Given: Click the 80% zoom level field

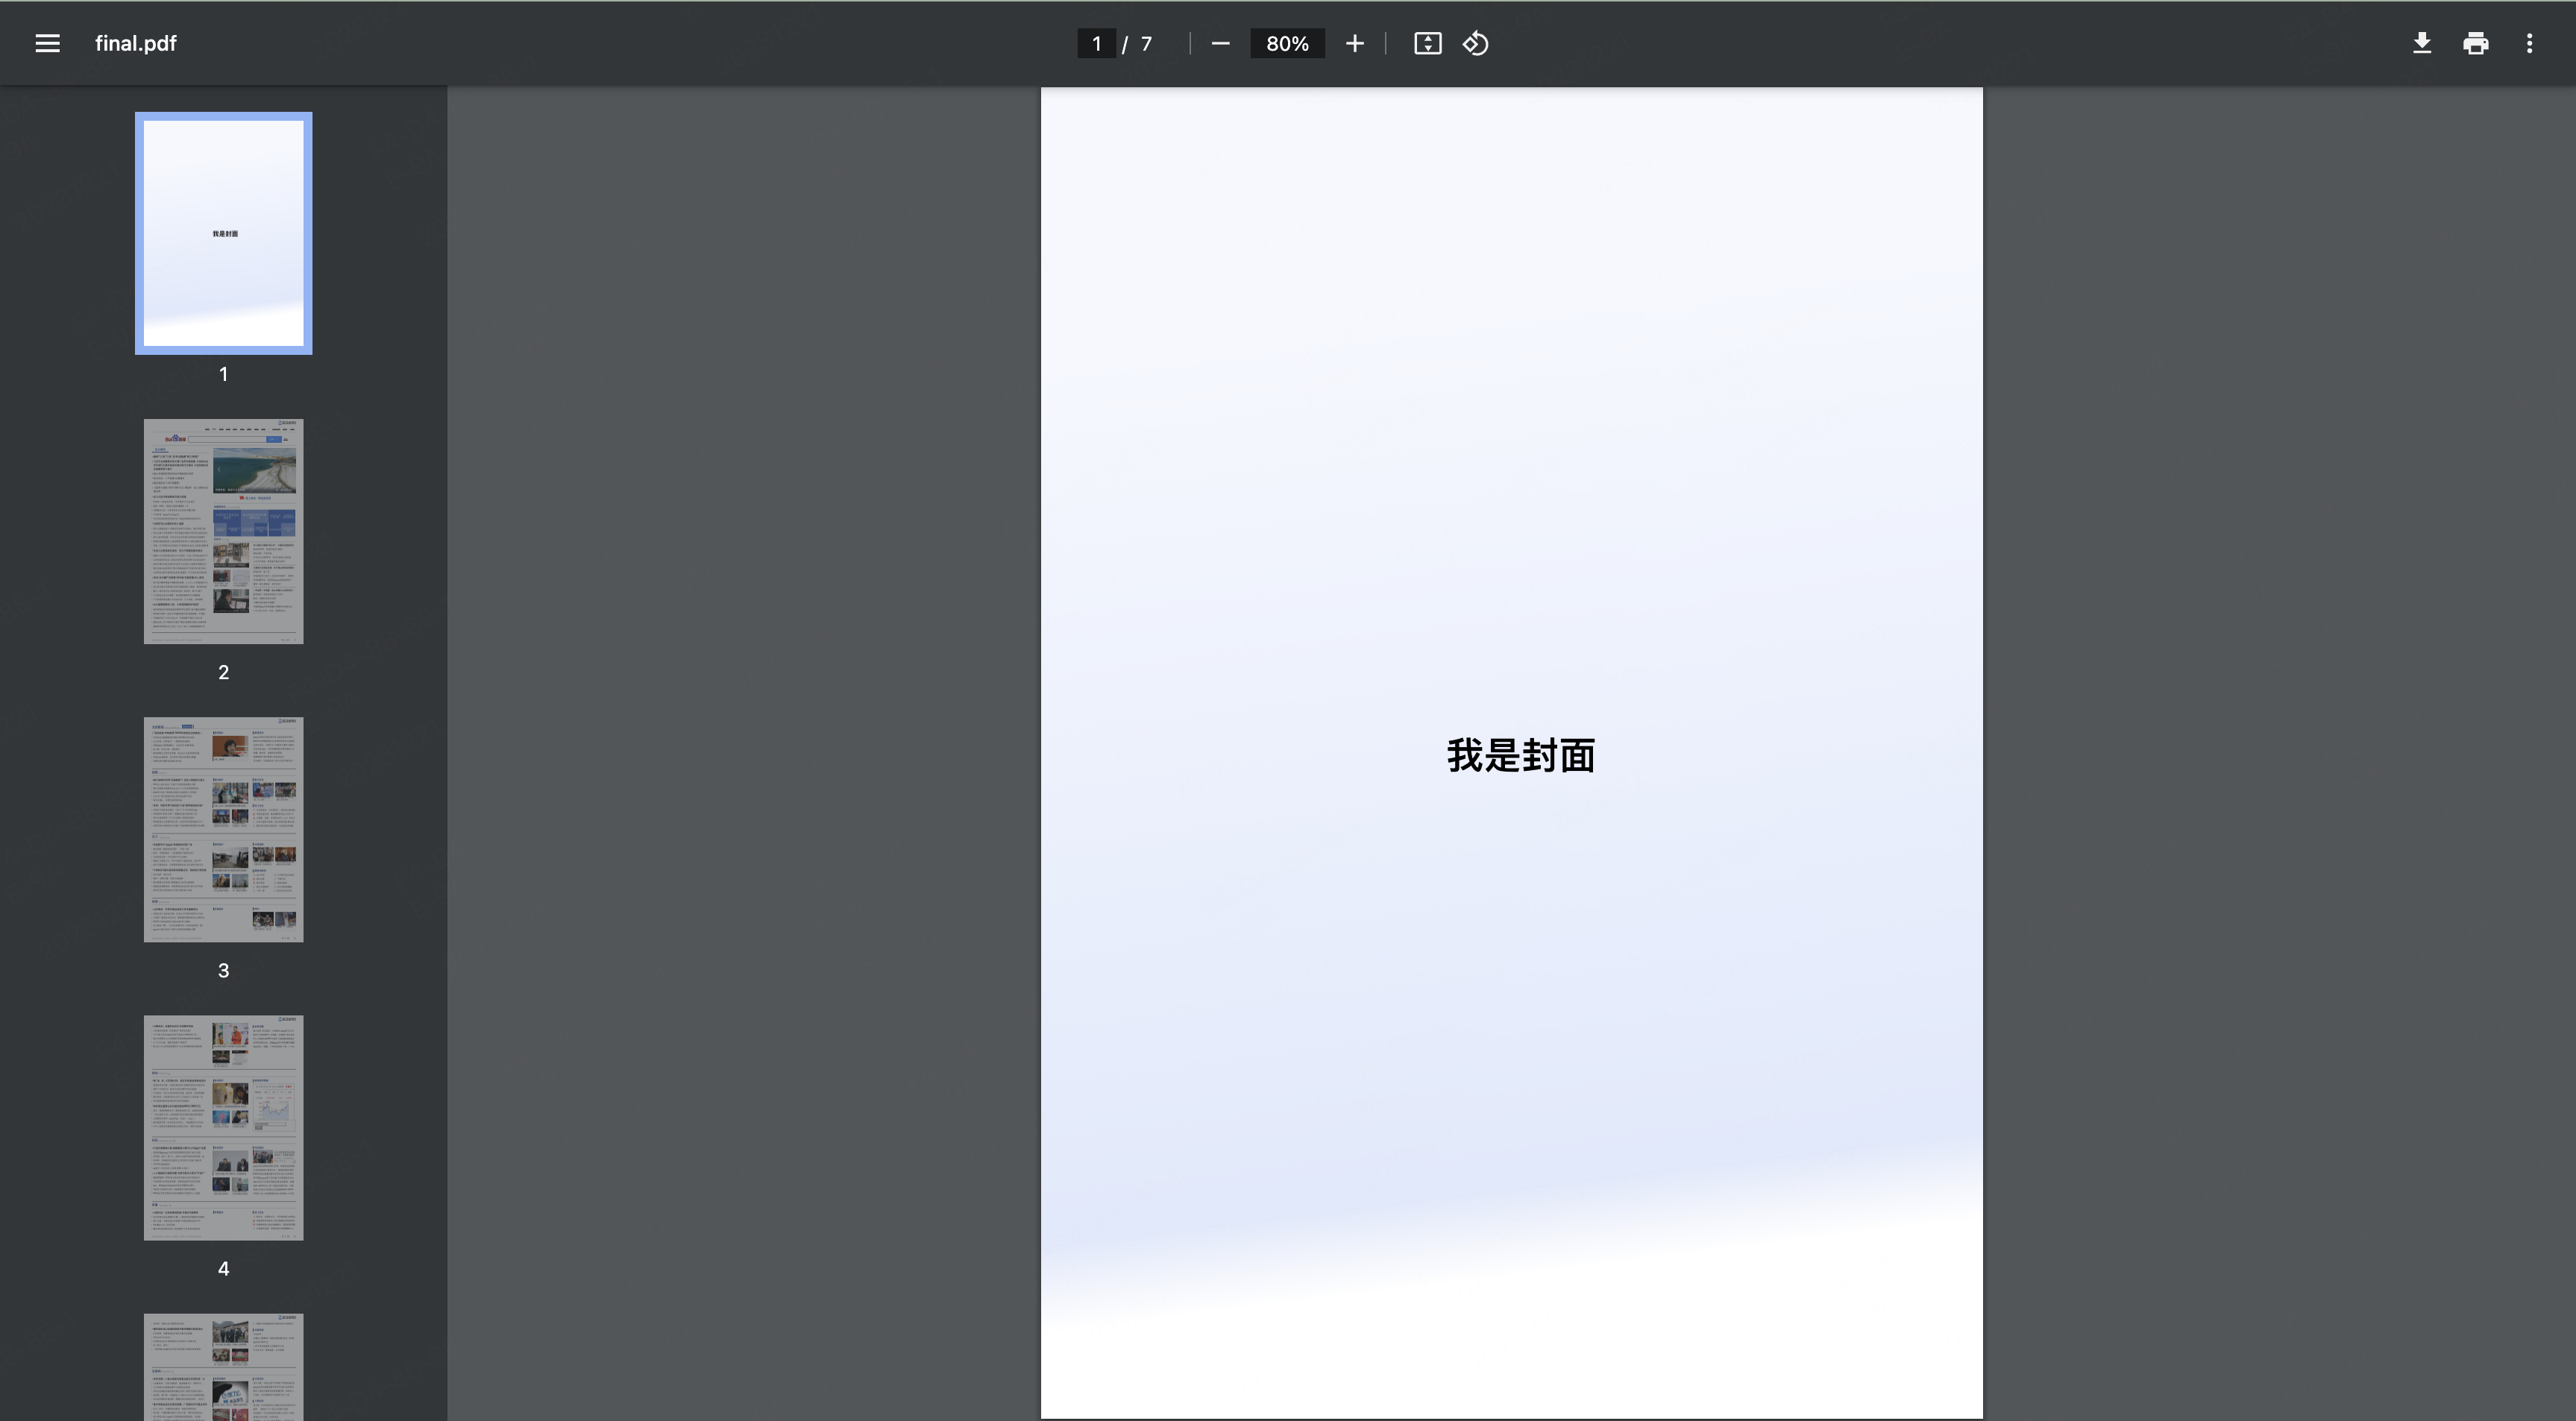Looking at the screenshot, I should tap(1287, 43).
